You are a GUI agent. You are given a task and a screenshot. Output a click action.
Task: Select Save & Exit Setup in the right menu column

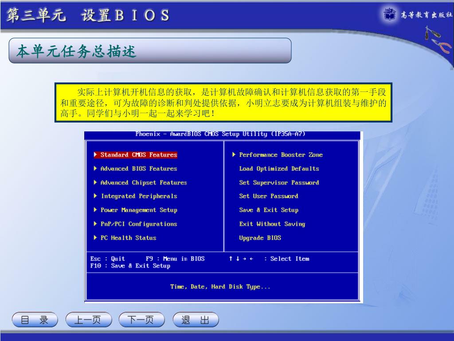(269, 210)
